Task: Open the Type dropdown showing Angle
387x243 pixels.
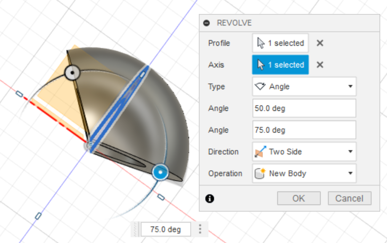Action: pyautogui.click(x=304, y=86)
